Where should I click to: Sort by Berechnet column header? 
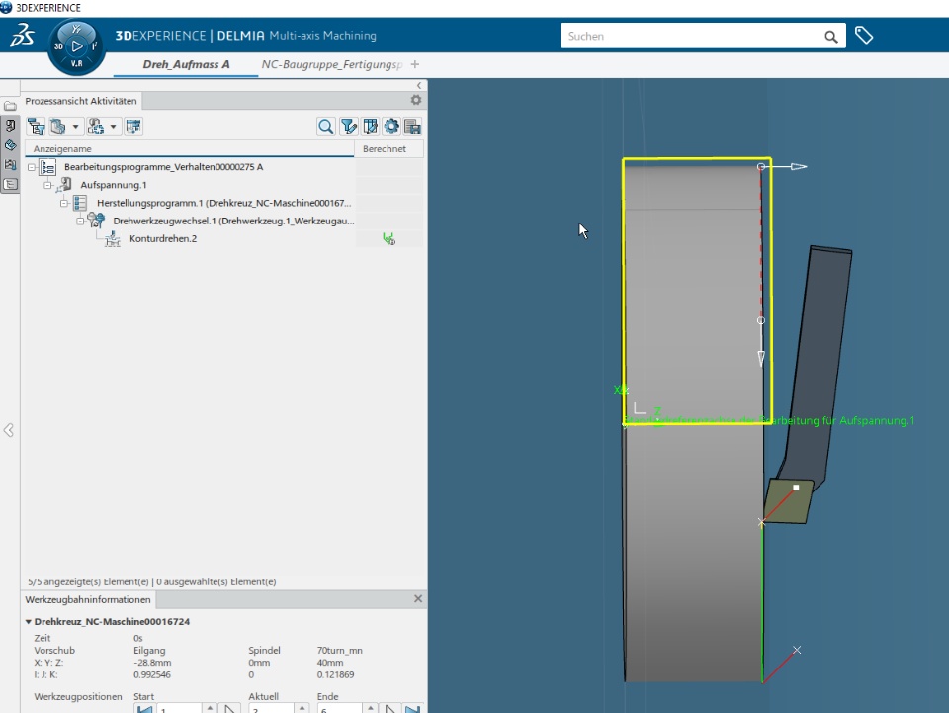pos(388,149)
